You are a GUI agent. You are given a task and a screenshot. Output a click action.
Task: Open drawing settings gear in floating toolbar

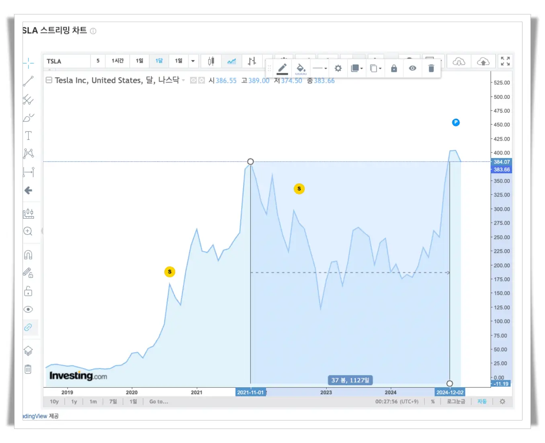point(338,68)
